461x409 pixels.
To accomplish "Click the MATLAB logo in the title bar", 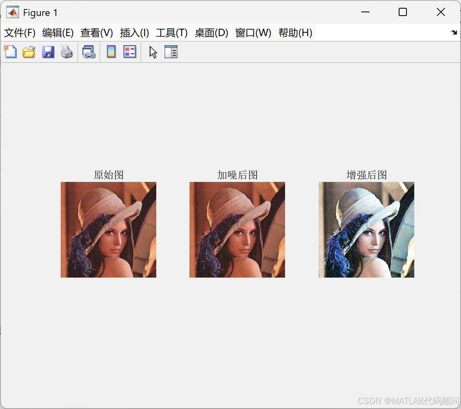I will 13,12.
